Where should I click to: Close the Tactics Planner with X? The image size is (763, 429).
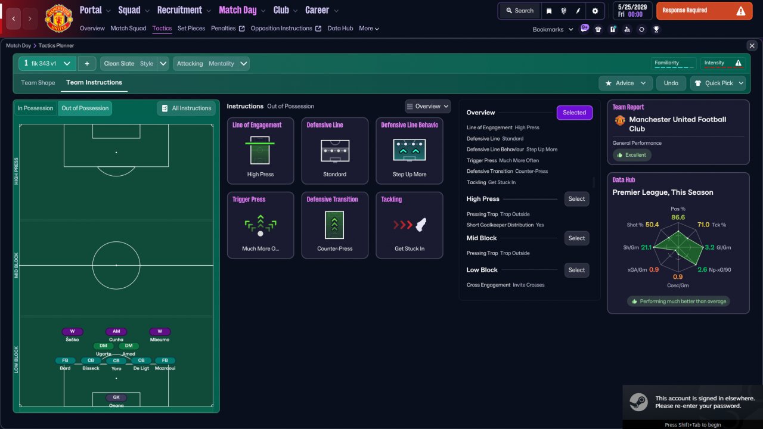[751, 45]
